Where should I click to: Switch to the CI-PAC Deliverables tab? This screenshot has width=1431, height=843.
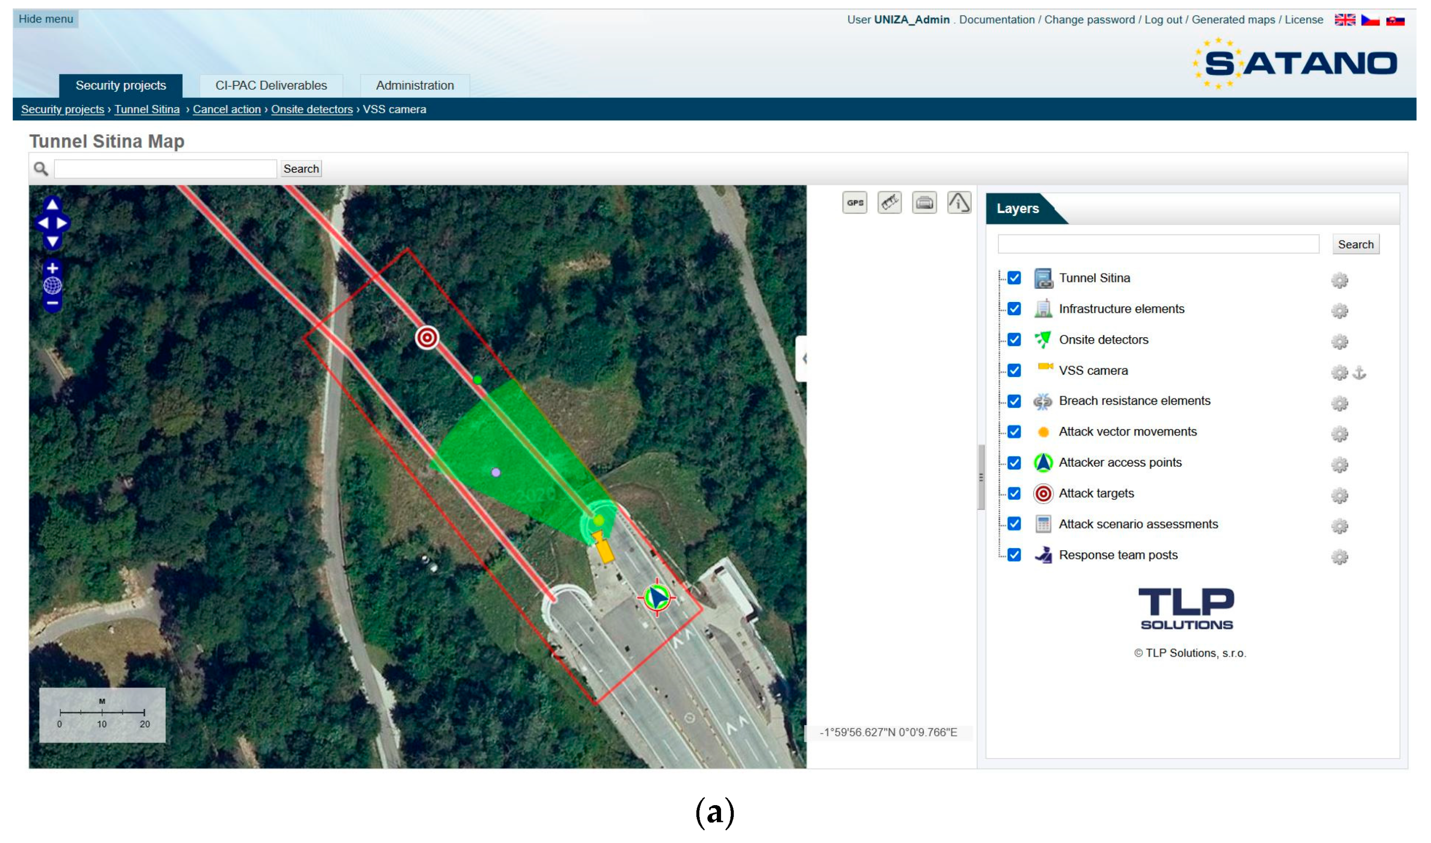pyautogui.click(x=271, y=85)
